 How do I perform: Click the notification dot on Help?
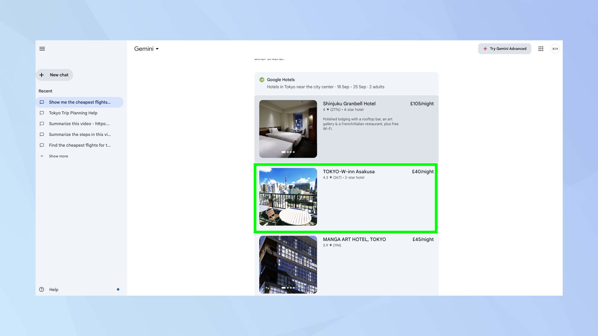118,290
